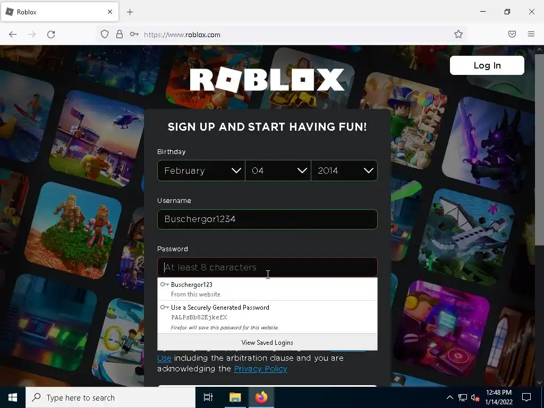Select the Roblox browser tab
The image size is (544, 408).
(x=59, y=12)
